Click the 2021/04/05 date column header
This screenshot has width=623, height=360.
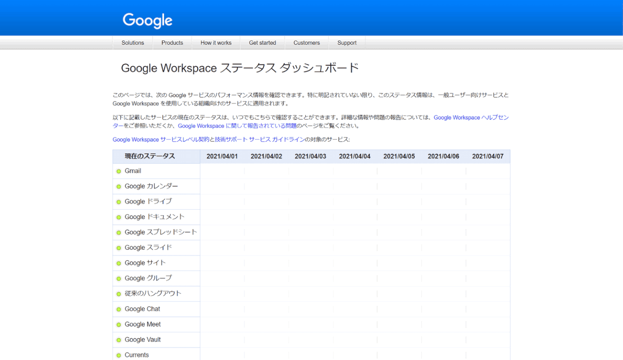click(399, 156)
